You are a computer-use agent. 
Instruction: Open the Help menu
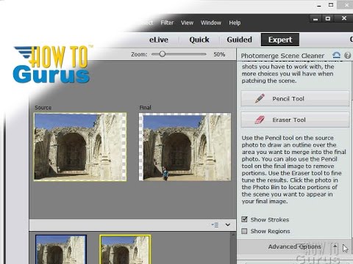tap(235, 23)
